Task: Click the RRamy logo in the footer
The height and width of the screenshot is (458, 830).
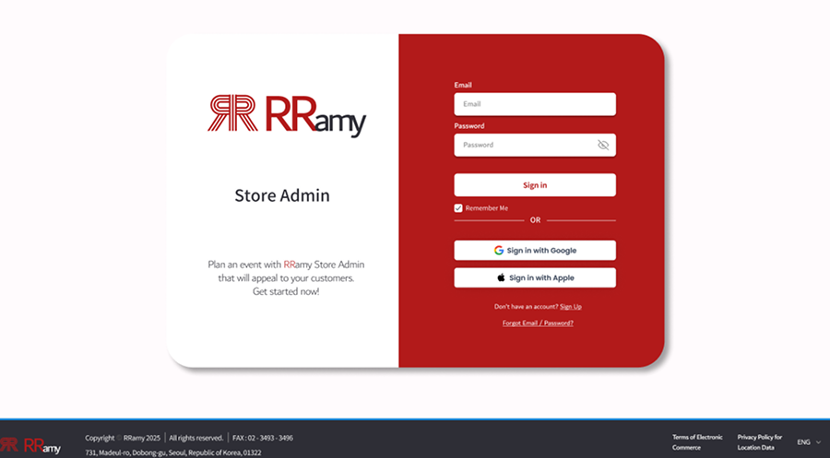Action: pyautogui.click(x=30, y=446)
